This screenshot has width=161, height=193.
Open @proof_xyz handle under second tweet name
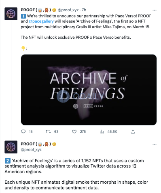click(x=31, y=150)
